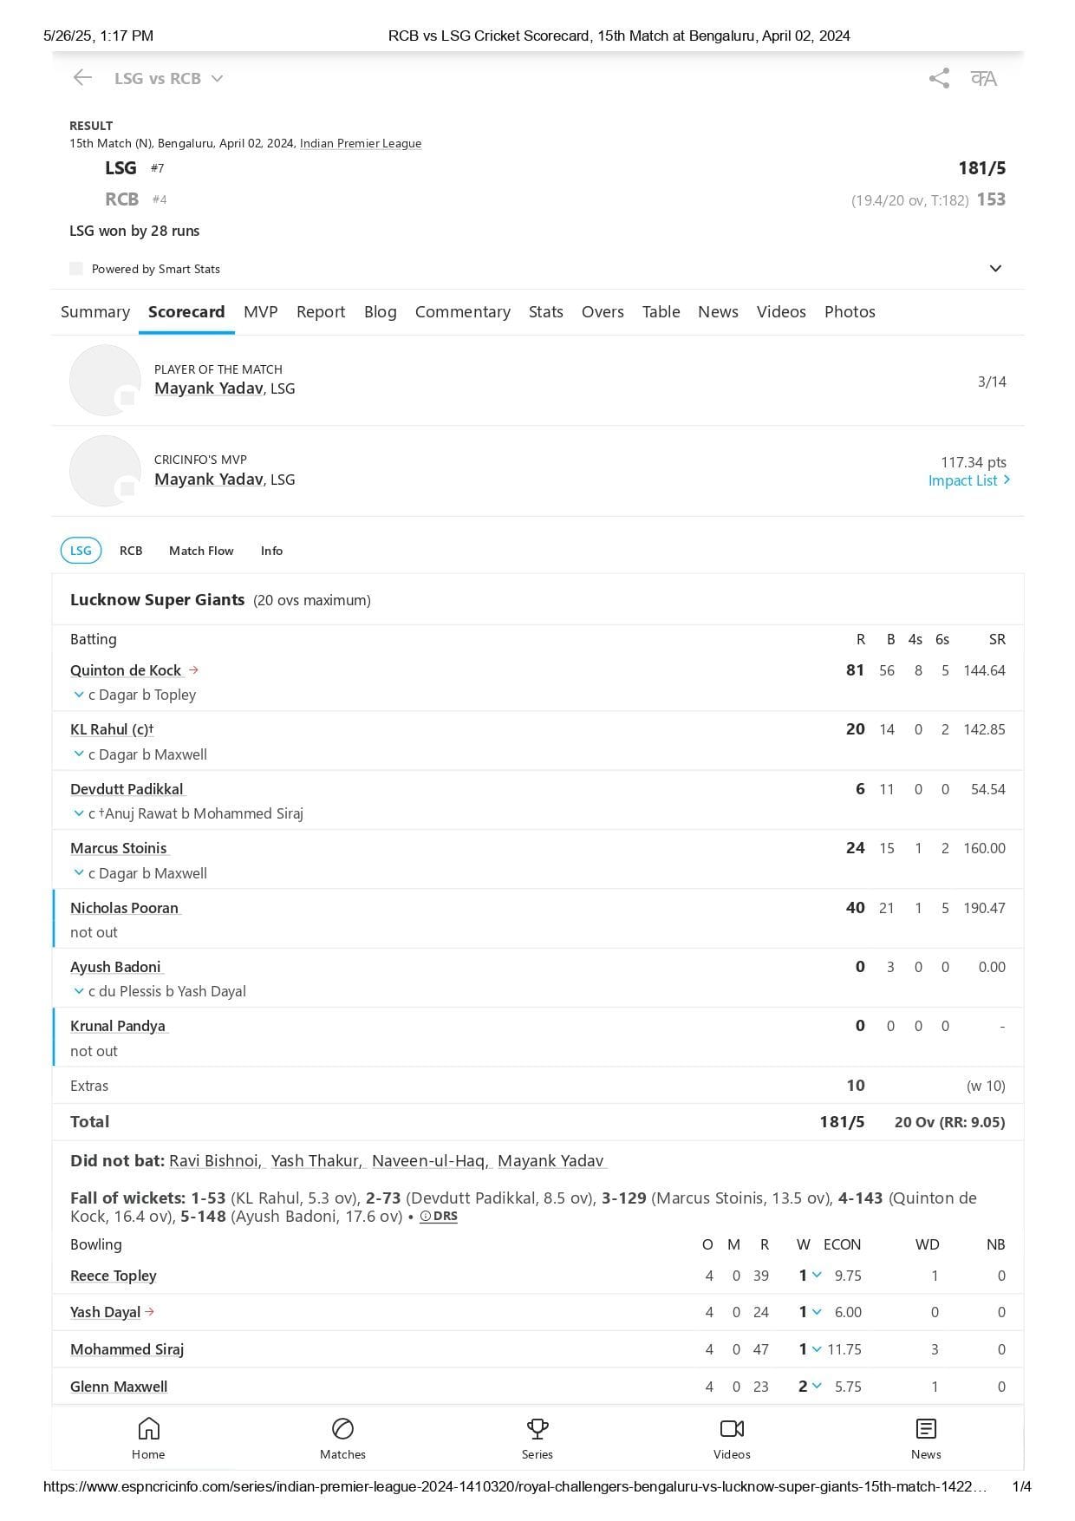
Task: Tap the share icon near the top
Action: click(938, 78)
